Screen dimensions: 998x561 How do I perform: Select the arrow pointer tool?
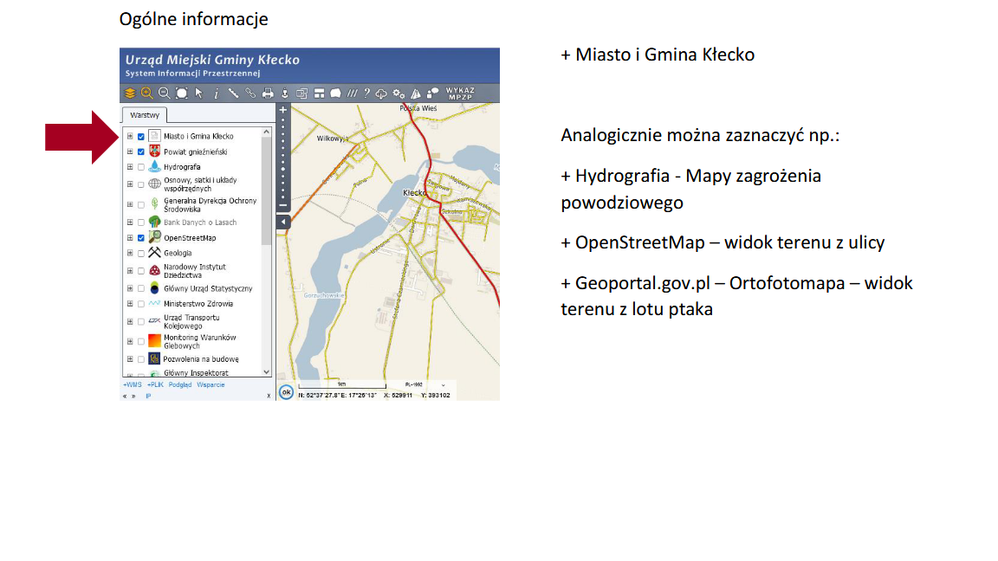198,93
